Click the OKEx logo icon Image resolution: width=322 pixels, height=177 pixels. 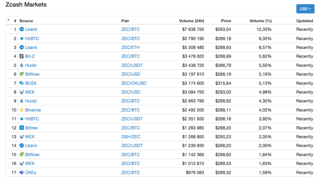tap(22, 172)
